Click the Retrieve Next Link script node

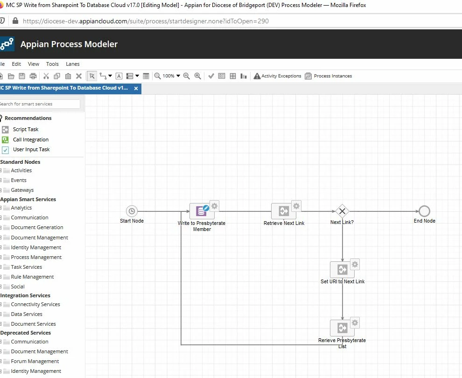point(284,211)
